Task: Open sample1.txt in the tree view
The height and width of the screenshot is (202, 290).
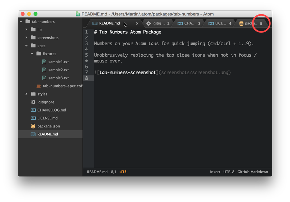Action: click(x=58, y=62)
